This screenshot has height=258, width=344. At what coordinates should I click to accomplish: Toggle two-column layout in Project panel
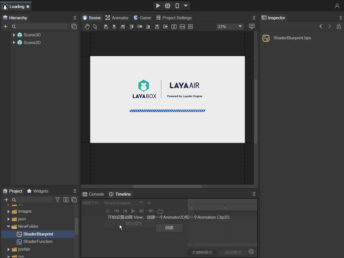[x=66, y=200]
